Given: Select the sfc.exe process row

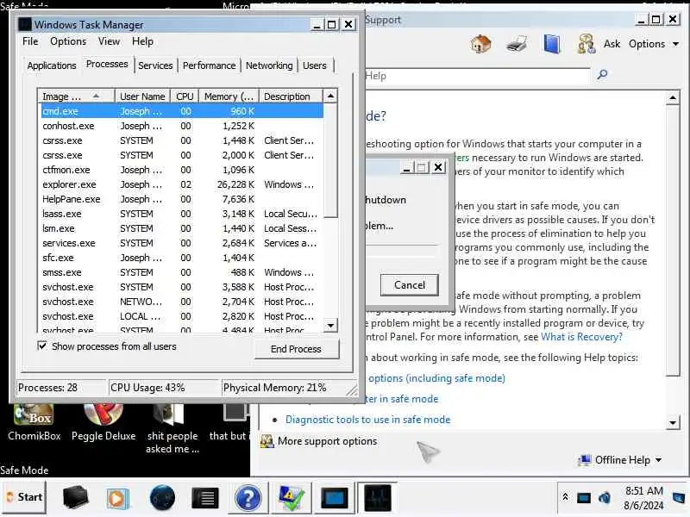Looking at the screenshot, I should coord(182,258).
